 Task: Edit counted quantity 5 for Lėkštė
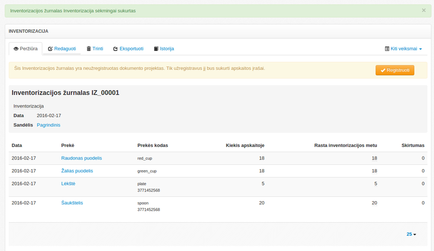(x=375, y=184)
